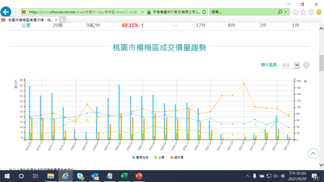
Task: Open the 顯示區間 兩年 dropdown
Action: 291,65
